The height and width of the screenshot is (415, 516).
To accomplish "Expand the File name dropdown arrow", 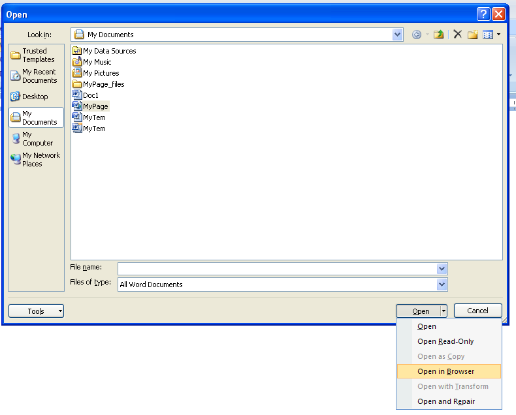I will 442,269.
